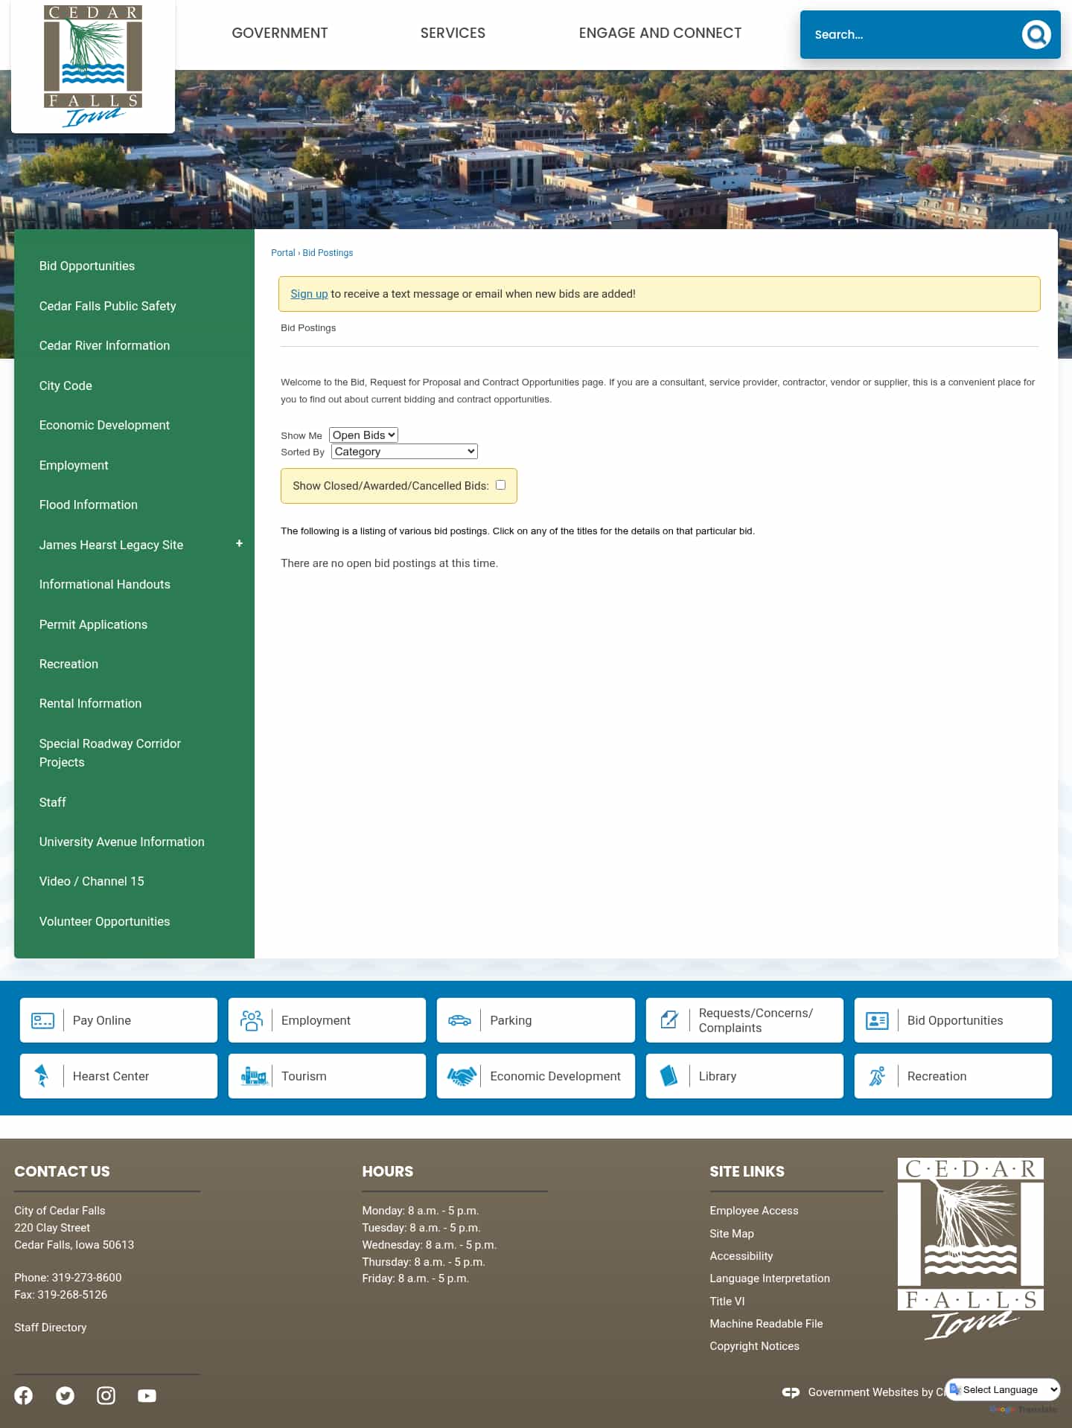
Task: Open the Sorted By Category dropdown
Action: (404, 452)
